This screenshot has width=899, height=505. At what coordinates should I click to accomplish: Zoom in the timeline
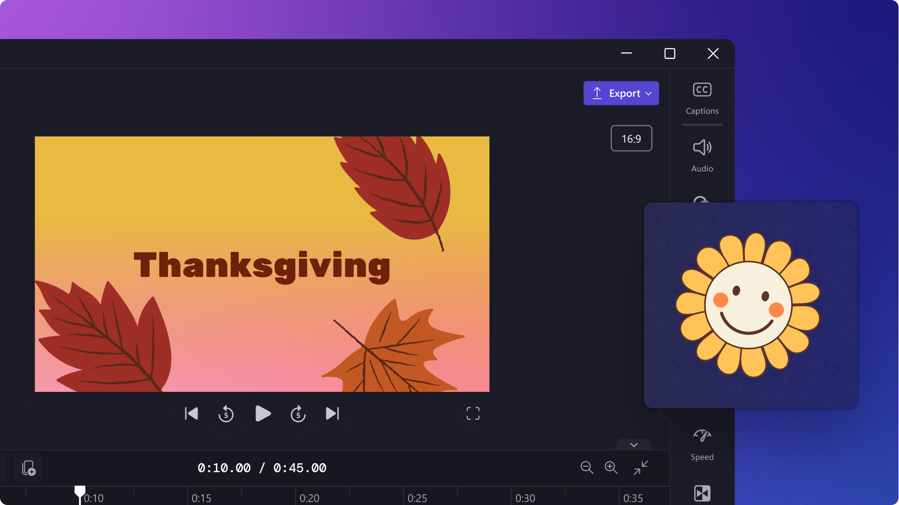pyautogui.click(x=611, y=468)
